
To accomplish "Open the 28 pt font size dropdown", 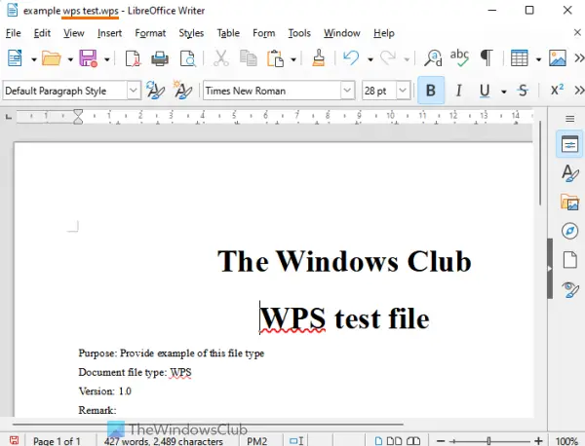I will point(403,91).
